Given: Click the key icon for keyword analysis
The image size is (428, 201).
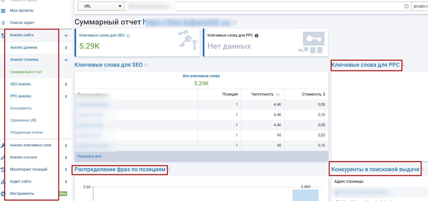Looking at the screenshot, I should [3, 145].
